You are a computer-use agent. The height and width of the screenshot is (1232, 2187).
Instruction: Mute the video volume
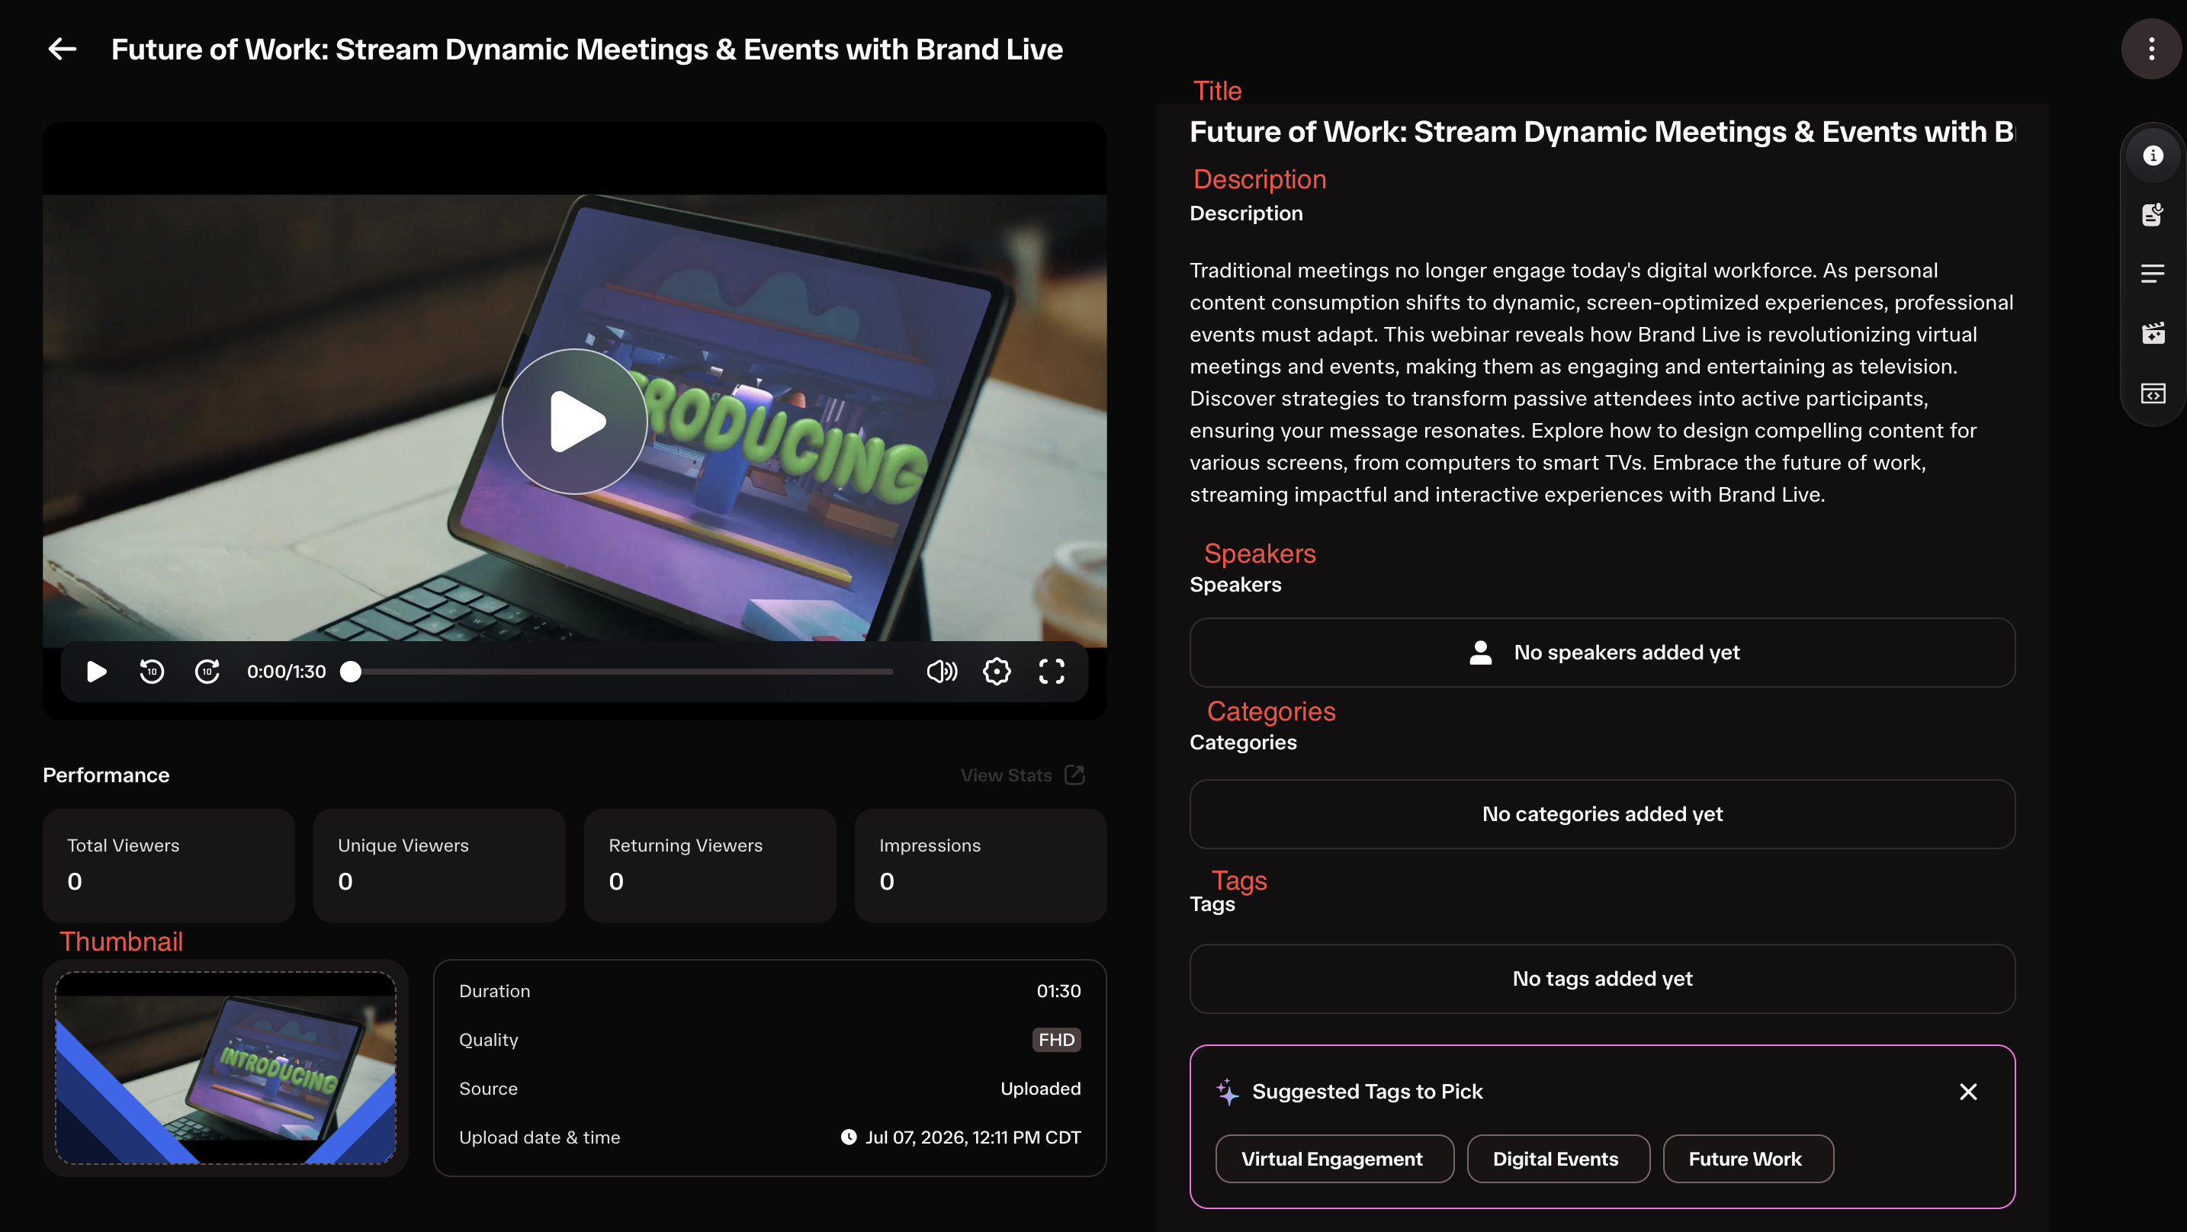tap(942, 672)
